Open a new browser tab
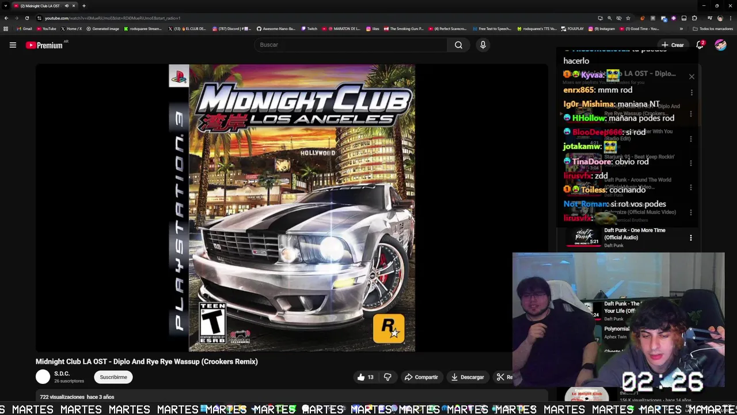 pyautogui.click(x=83, y=6)
